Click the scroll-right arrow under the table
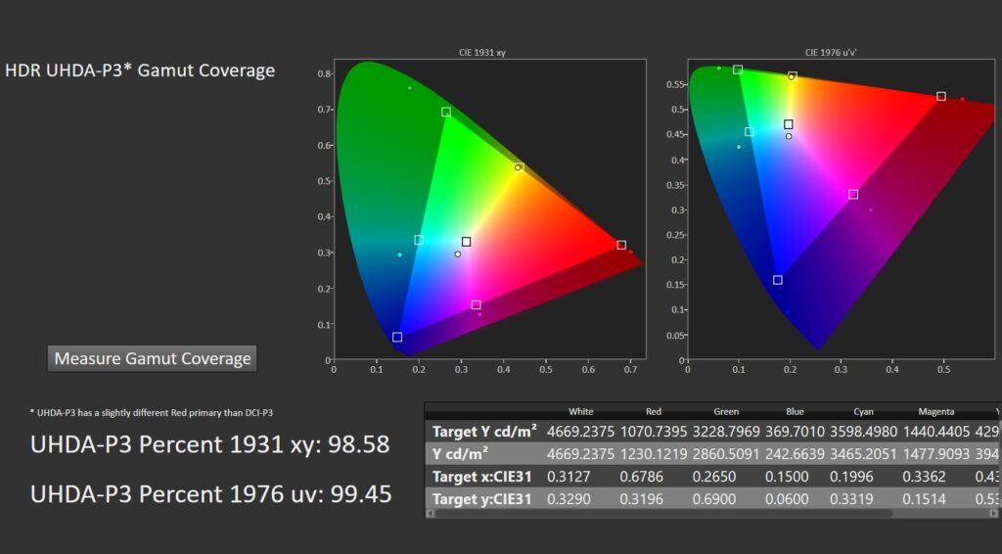This screenshot has width=1002, height=554. pyautogui.click(x=996, y=512)
